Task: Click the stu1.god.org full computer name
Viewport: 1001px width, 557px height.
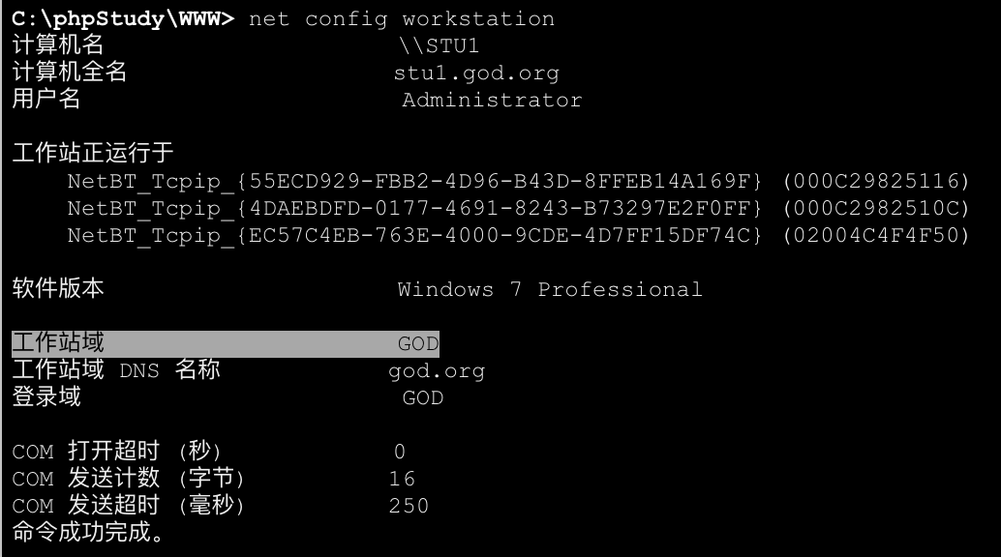Action: tap(476, 73)
